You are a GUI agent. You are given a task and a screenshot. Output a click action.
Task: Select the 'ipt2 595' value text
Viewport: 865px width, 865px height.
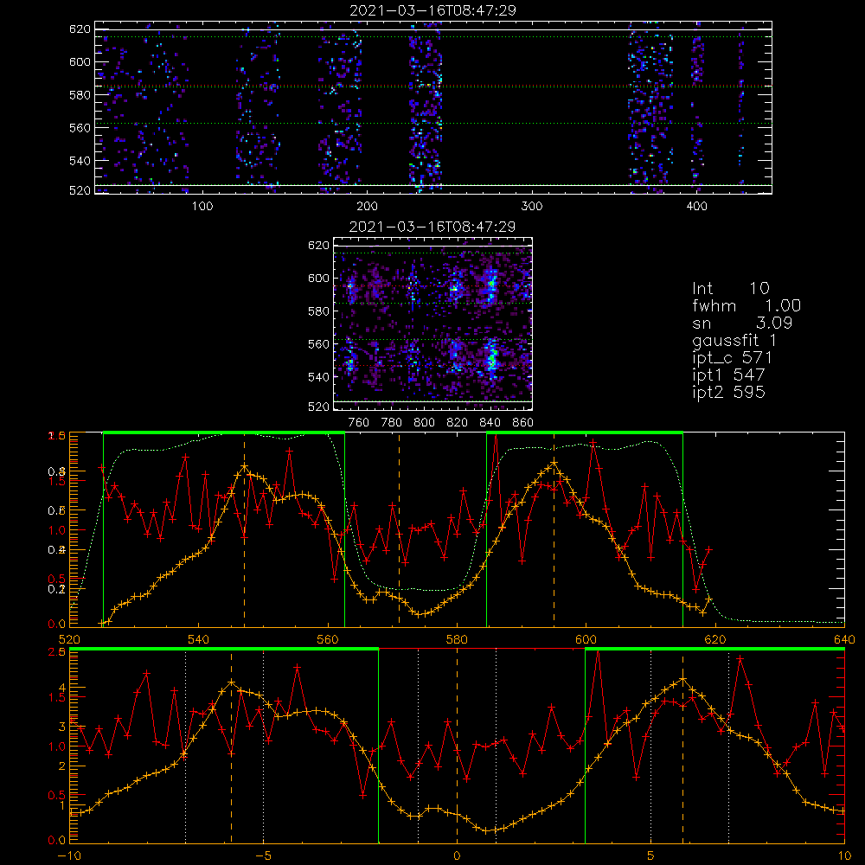728,392
